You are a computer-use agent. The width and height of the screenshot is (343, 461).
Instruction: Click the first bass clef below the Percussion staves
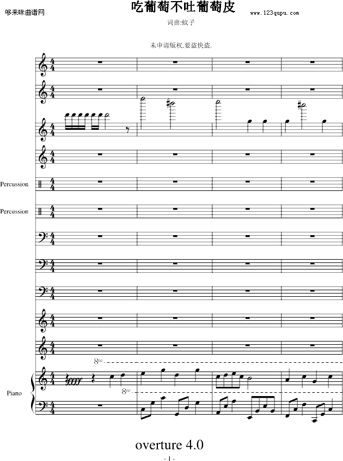click(x=43, y=237)
